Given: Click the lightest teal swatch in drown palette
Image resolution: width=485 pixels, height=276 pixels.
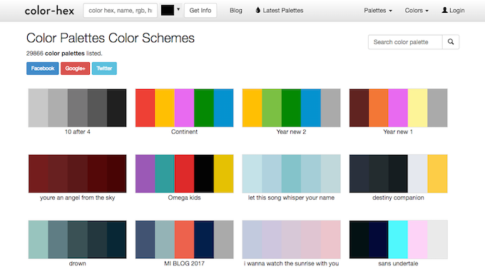Looking at the screenshot, I should pos(38,240).
